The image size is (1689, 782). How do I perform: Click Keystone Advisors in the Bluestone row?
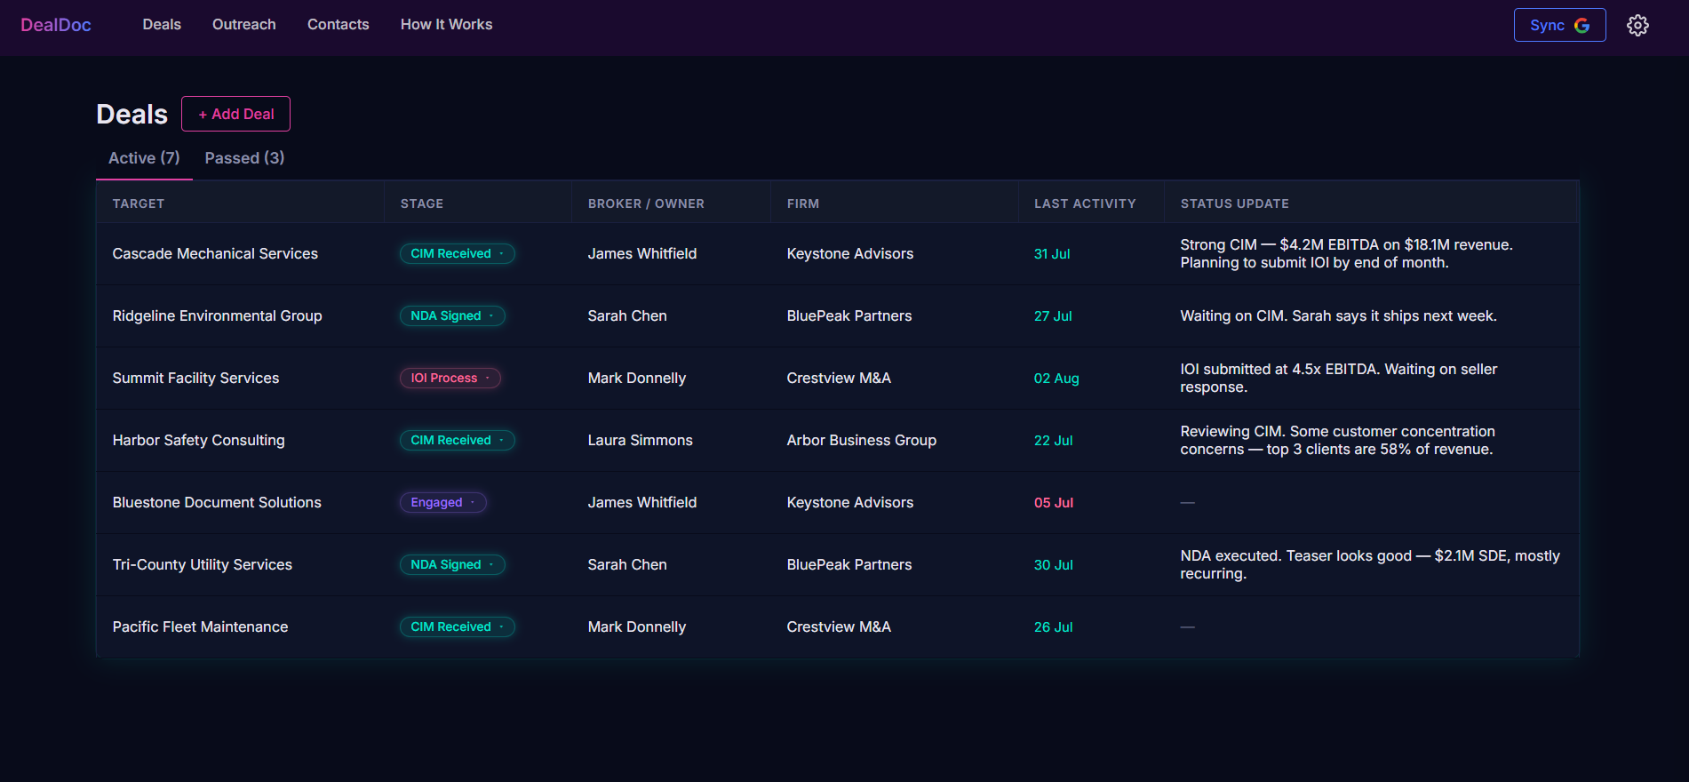coord(850,502)
